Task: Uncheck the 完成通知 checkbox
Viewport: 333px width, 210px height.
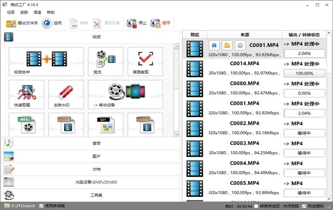Action: point(304,206)
